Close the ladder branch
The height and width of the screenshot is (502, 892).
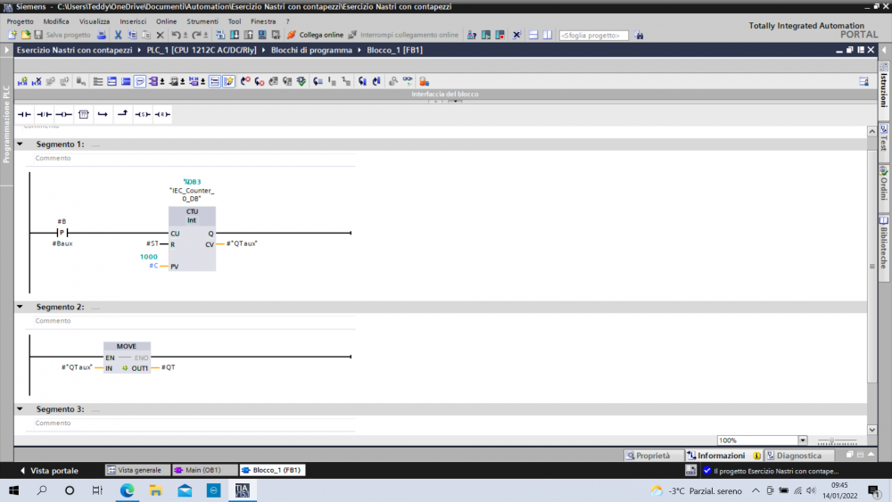pyautogui.click(x=122, y=114)
